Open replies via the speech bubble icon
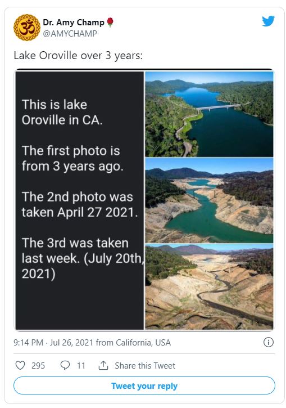 pos(65,365)
